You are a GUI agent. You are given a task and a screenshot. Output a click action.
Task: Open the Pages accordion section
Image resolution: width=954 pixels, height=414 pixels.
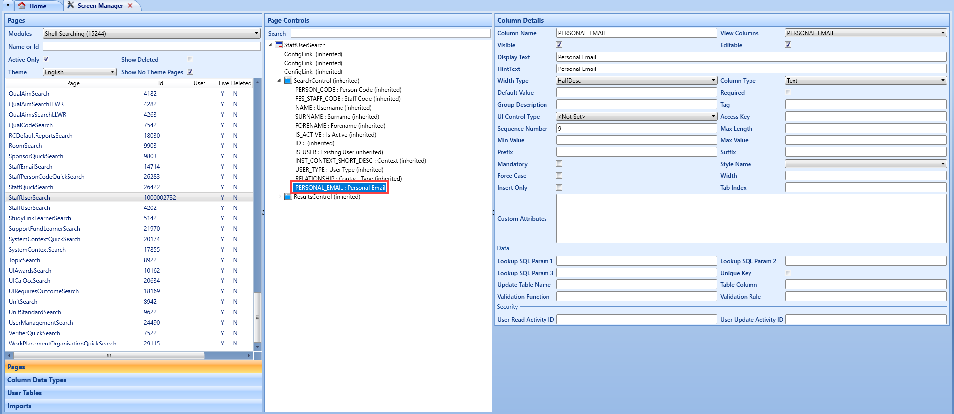click(x=133, y=367)
